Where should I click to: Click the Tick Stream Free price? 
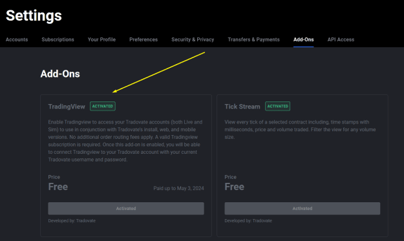234,187
